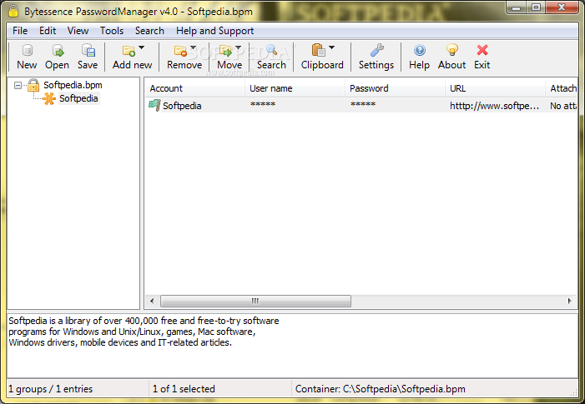Click '1 groups / 1 entries' status text
Image resolution: width=585 pixels, height=404 pixels.
(x=50, y=389)
